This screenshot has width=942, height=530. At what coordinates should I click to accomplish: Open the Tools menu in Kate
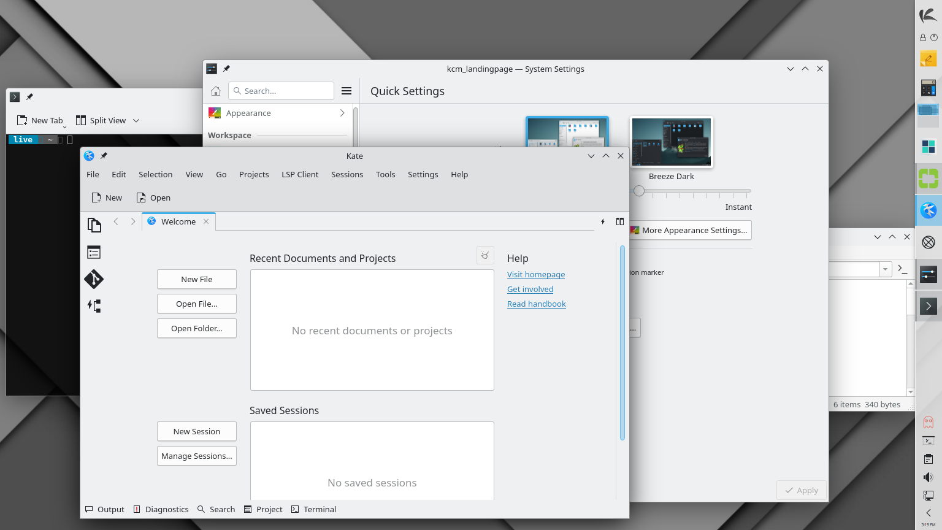(386, 174)
